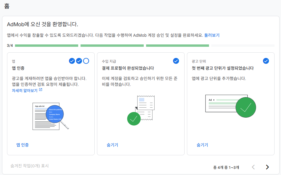Click the title 결제 프로필이 완성되었습니다
The image size is (281, 175).
pos(128,68)
